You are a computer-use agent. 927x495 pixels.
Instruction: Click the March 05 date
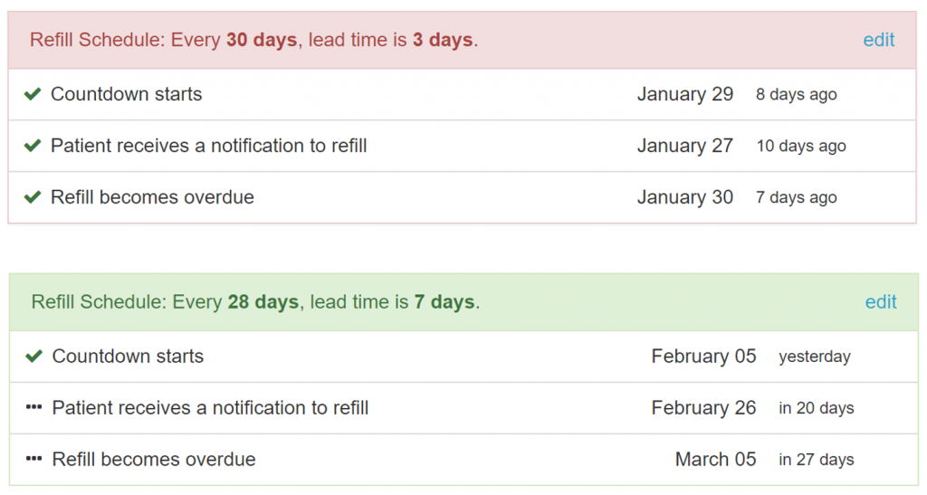715,459
